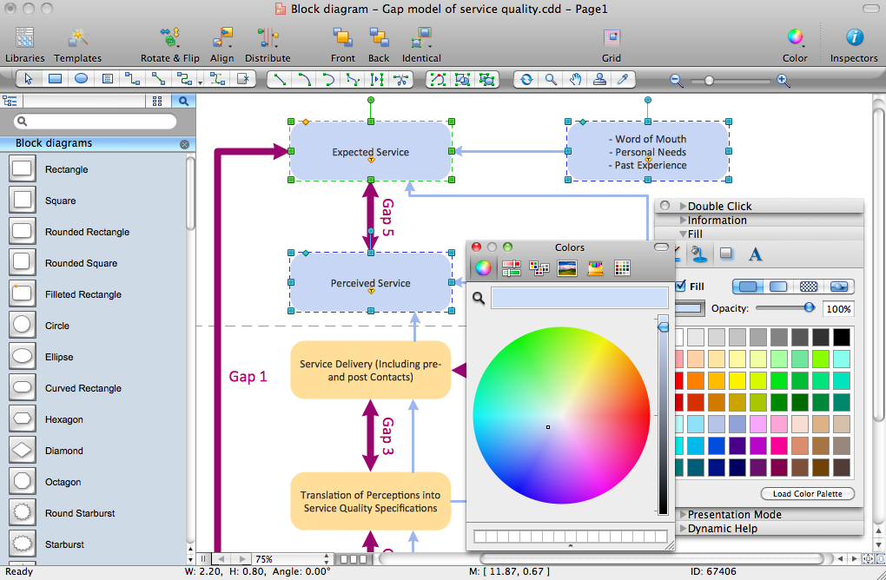Toggle the library grid view button
Image resolution: width=886 pixels, height=580 pixels.
(x=157, y=101)
